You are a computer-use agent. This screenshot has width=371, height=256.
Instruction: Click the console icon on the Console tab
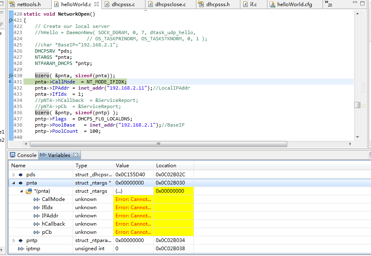click(13, 155)
